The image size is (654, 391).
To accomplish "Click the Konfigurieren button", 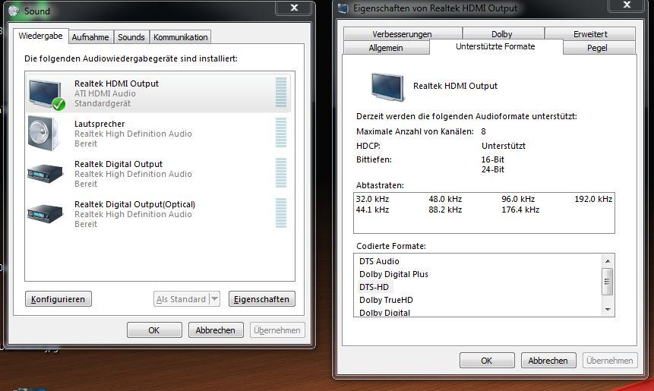I will (x=58, y=299).
